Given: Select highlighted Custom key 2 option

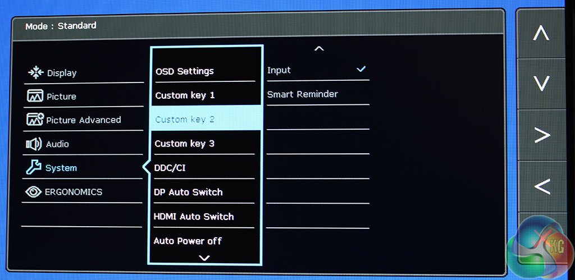Looking at the screenshot, I should coord(205,119).
